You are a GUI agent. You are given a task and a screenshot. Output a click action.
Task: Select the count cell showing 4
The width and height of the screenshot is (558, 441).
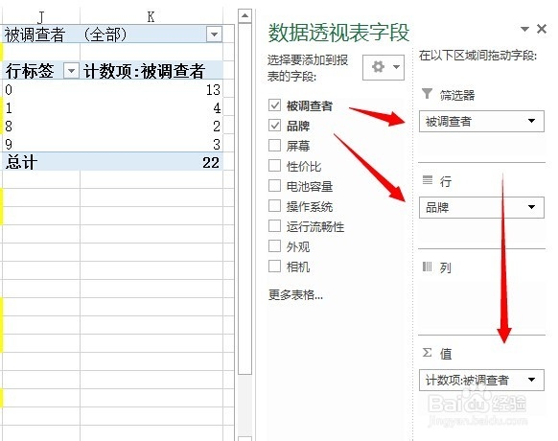point(151,107)
